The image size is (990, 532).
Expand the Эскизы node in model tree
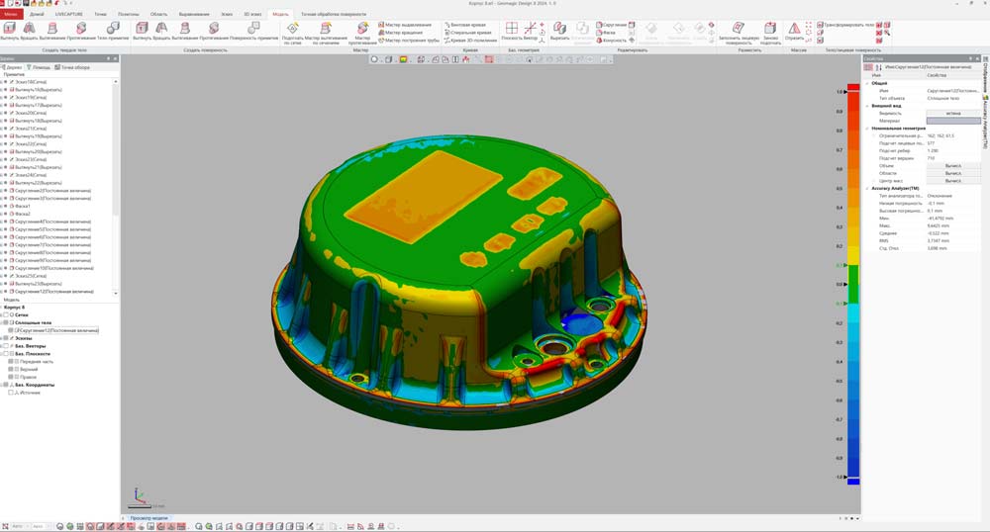click(2, 338)
